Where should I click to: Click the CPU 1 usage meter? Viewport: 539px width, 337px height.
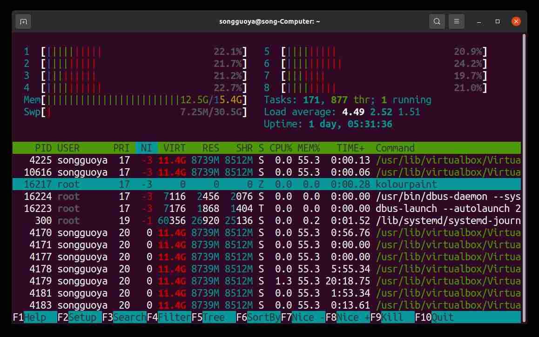[x=135, y=52]
